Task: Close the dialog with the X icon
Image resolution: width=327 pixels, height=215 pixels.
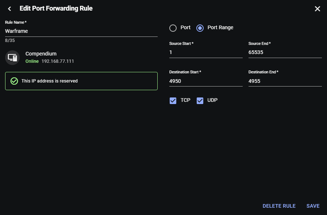Action: click(317, 9)
